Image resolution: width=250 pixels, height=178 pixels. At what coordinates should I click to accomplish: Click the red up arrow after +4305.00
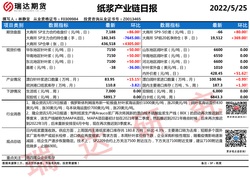pyautogui.click(x=140, y=44)
